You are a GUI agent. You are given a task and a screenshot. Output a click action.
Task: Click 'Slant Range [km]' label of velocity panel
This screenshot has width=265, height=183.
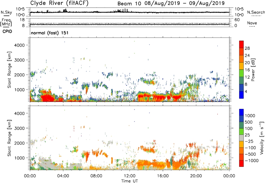click(9, 138)
